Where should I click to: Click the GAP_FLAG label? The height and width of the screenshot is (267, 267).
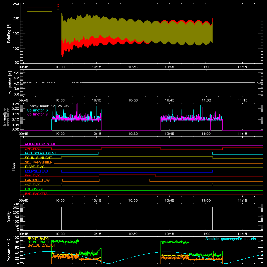[33, 149]
